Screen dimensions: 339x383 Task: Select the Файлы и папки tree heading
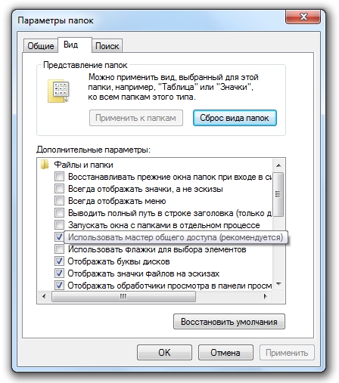[x=83, y=165]
